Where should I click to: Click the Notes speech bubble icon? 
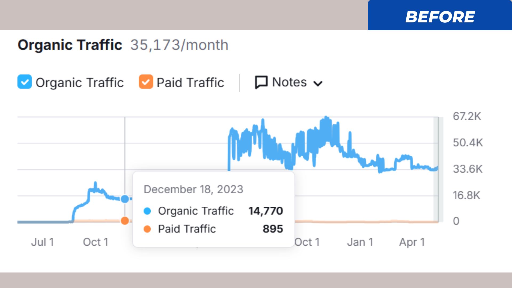pyautogui.click(x=261, y=82)
